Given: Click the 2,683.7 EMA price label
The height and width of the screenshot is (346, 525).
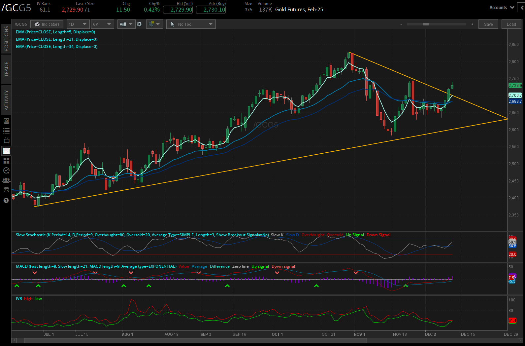Looking at the screenshot, I should pos(515,101).
